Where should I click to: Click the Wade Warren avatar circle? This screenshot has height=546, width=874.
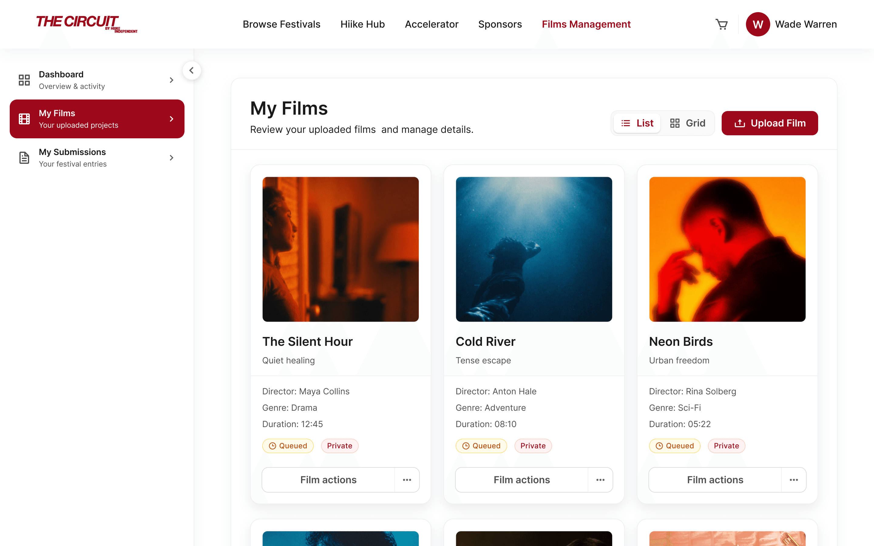pyautogui.click(x=758, y=24)
